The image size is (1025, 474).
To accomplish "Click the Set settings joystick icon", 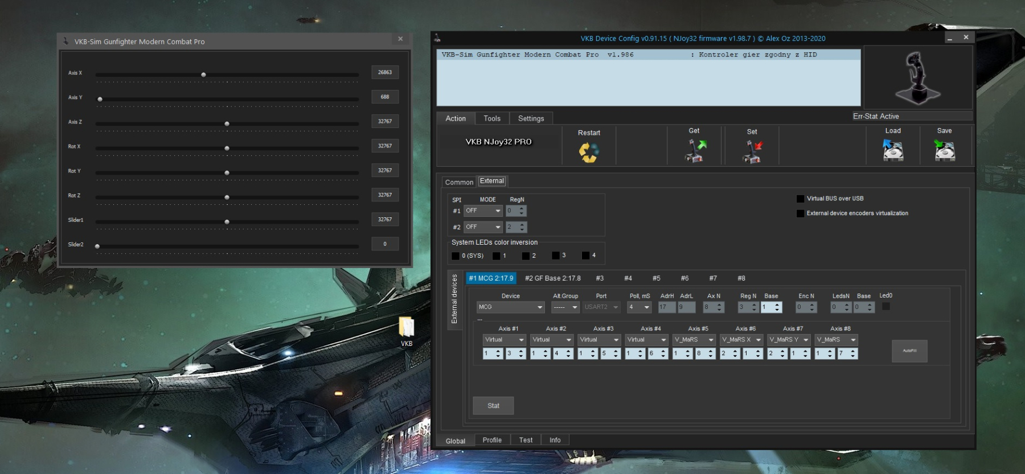I will [x=752, y=152].
